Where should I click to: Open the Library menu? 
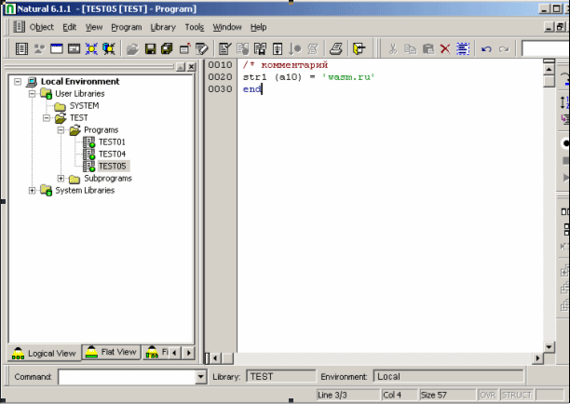click(x=162, y=27)
